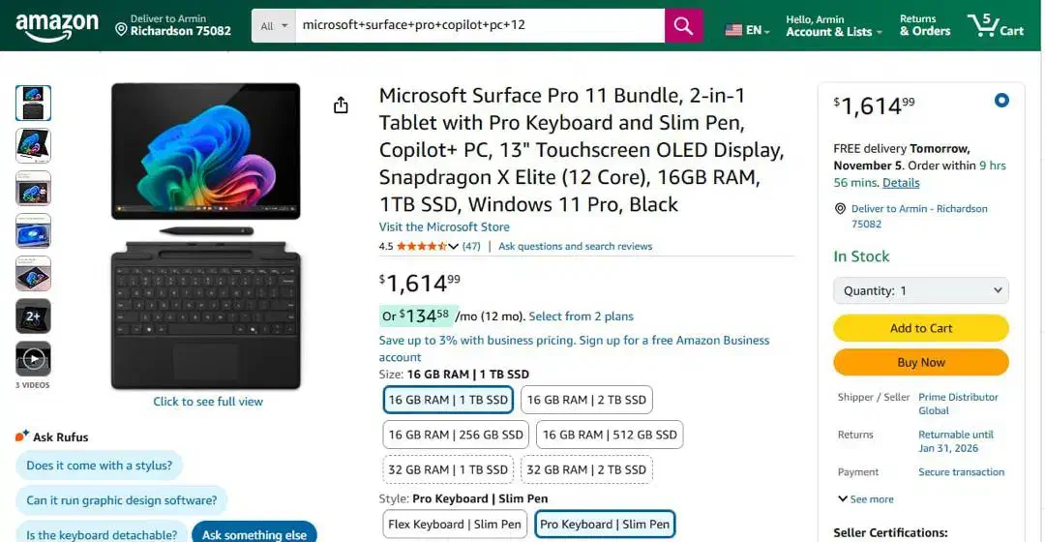Viewport: 1045px width, 542px height.
Task: Play the product video thumbnail
Action: pos(33,359)
